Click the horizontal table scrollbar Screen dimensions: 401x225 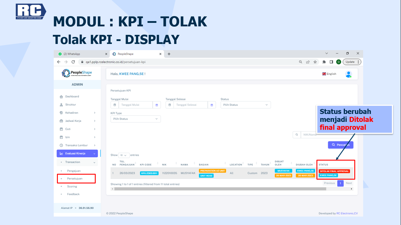[220, 189]
